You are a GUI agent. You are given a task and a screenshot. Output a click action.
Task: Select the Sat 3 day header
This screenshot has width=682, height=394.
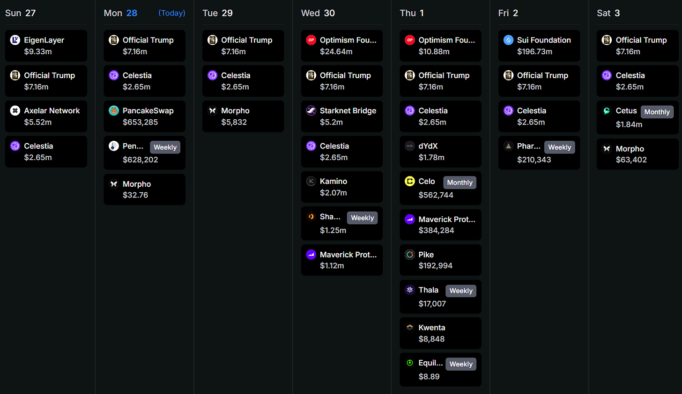click(608, 13)
